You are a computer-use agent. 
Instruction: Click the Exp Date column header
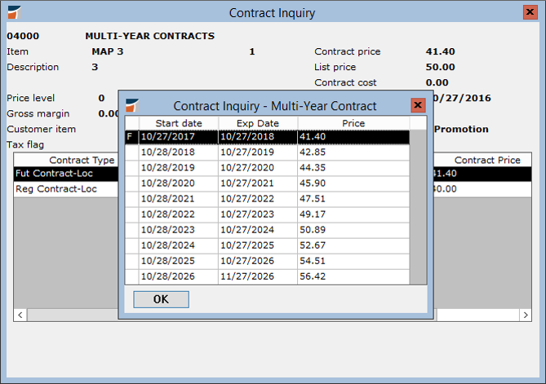point(257,123)
